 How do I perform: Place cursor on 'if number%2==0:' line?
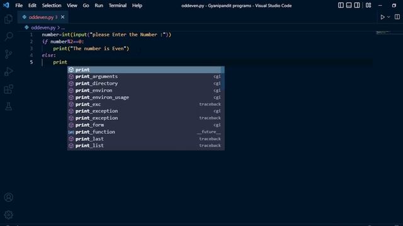tap(63, 41)
